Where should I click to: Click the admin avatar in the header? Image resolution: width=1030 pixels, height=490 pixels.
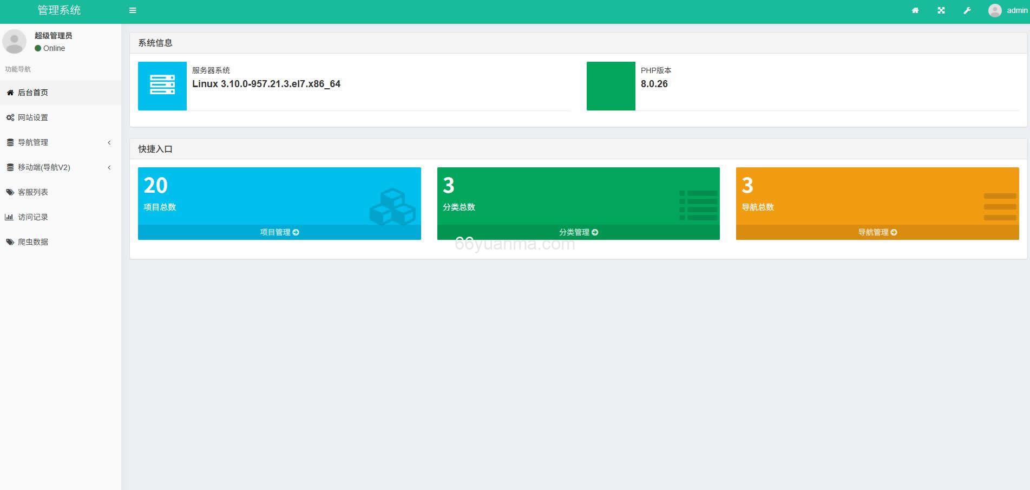tap(995, 10)
